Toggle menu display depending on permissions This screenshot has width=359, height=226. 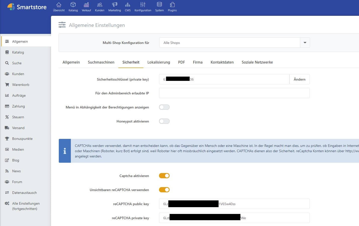pyautogui.click(x=164, y=107)
